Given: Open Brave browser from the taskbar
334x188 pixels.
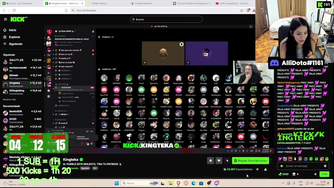Looking at the screenshot, I should (178, 183).
